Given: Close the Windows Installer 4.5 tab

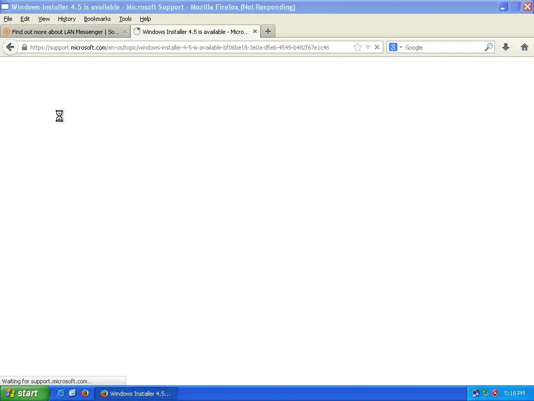Looking at the screenshot, I should 254,31.
